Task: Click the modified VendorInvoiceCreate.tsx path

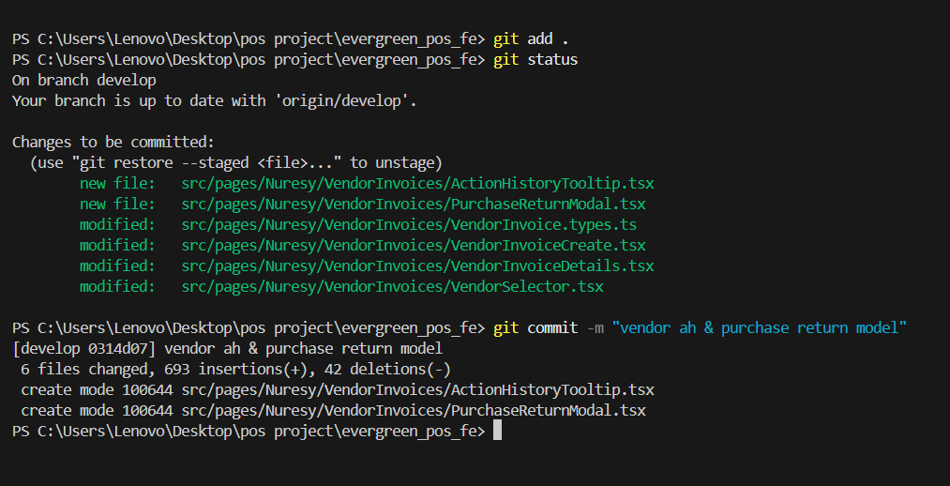Action: pos(413,245)
